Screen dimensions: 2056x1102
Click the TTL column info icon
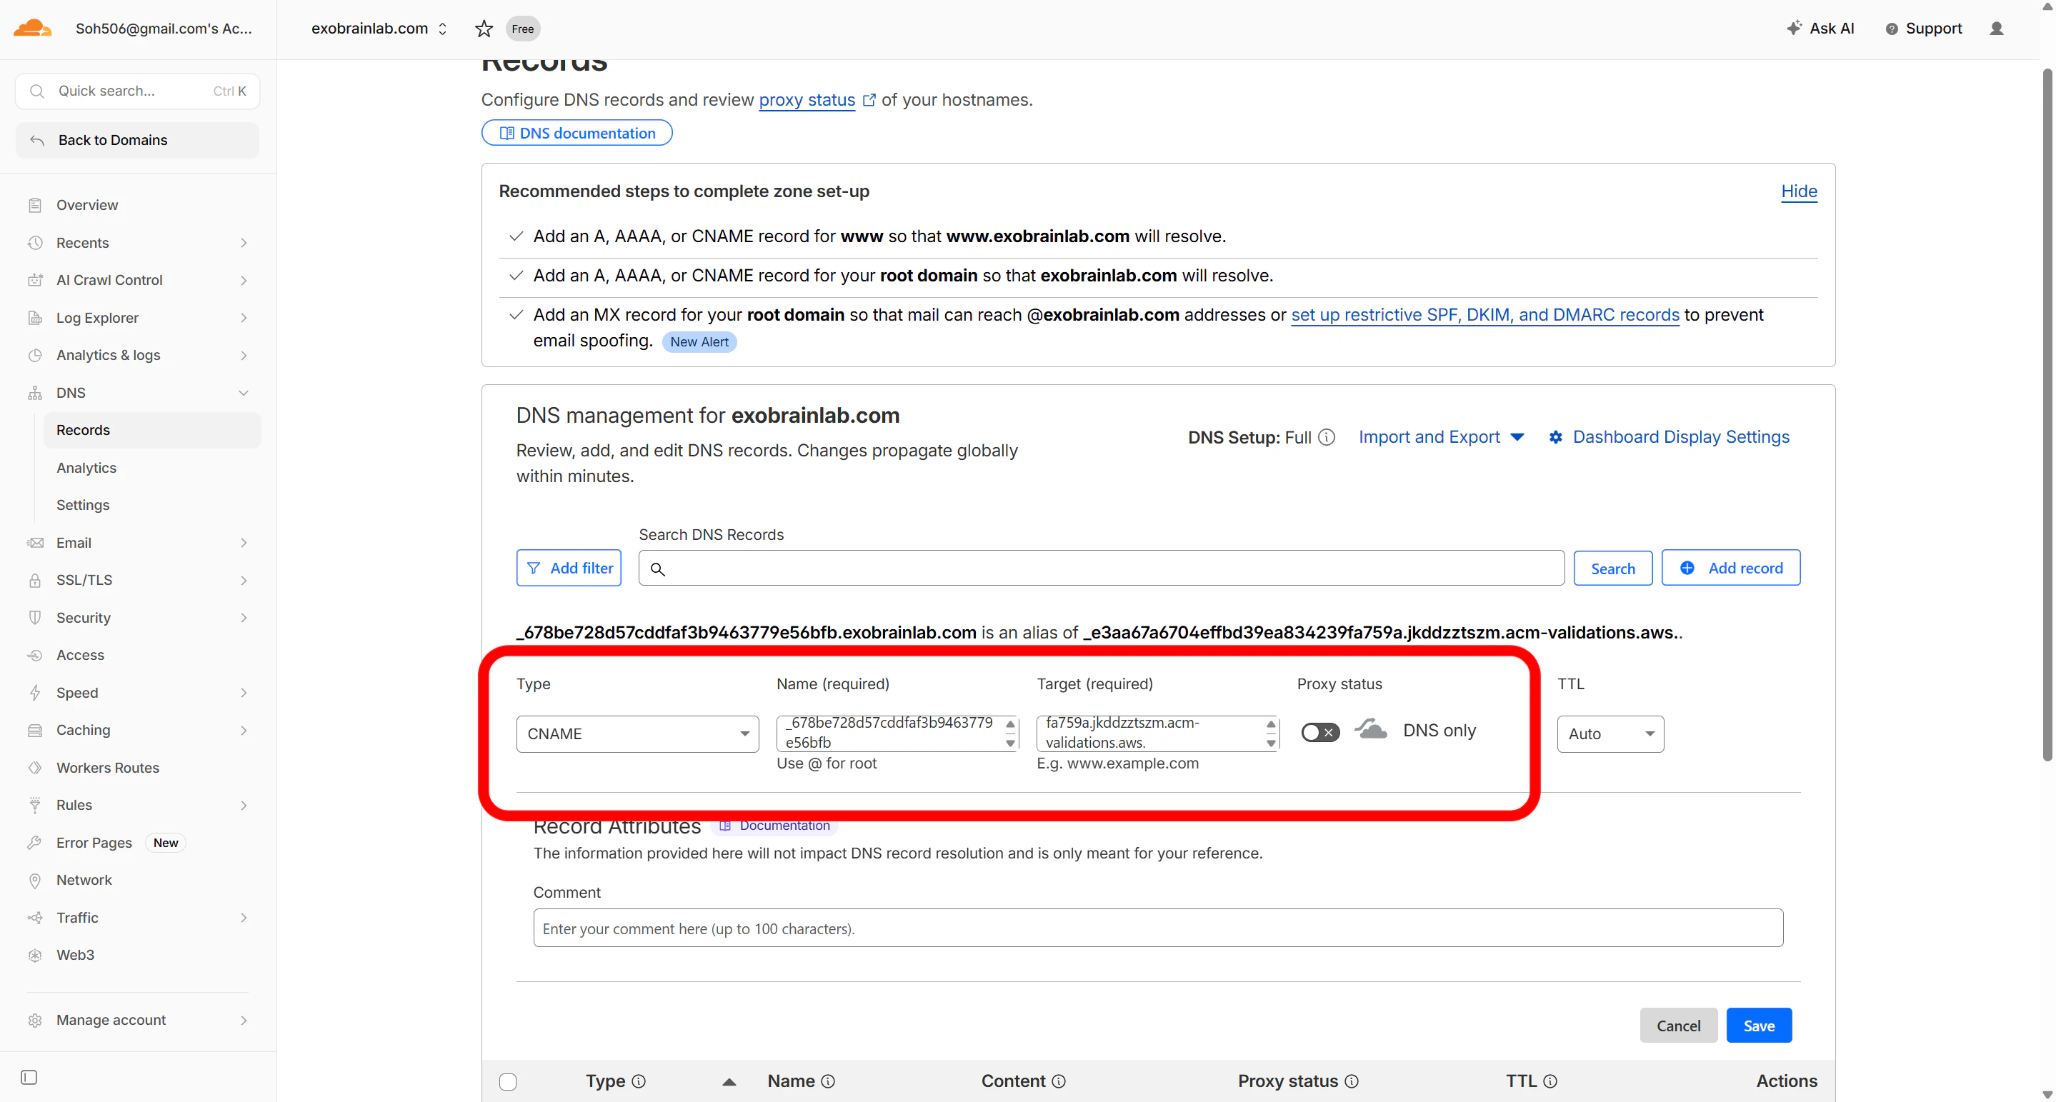pos(1550,1081)
